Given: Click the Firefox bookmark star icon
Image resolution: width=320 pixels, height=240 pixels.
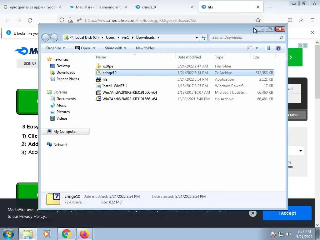Looking at the screenshot, I should (x=258, y=20).
